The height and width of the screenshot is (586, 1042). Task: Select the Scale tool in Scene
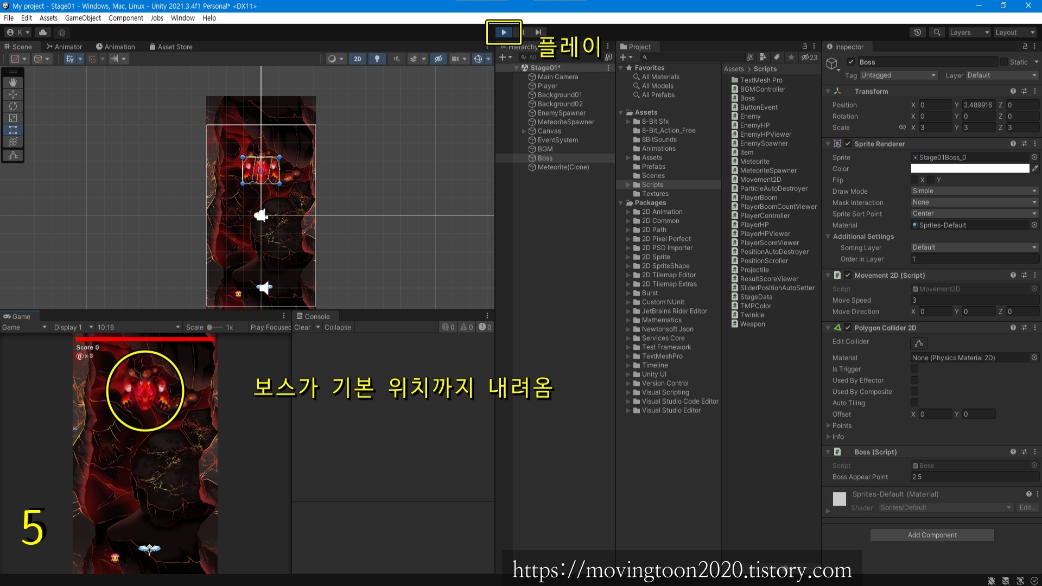[13, 118]
